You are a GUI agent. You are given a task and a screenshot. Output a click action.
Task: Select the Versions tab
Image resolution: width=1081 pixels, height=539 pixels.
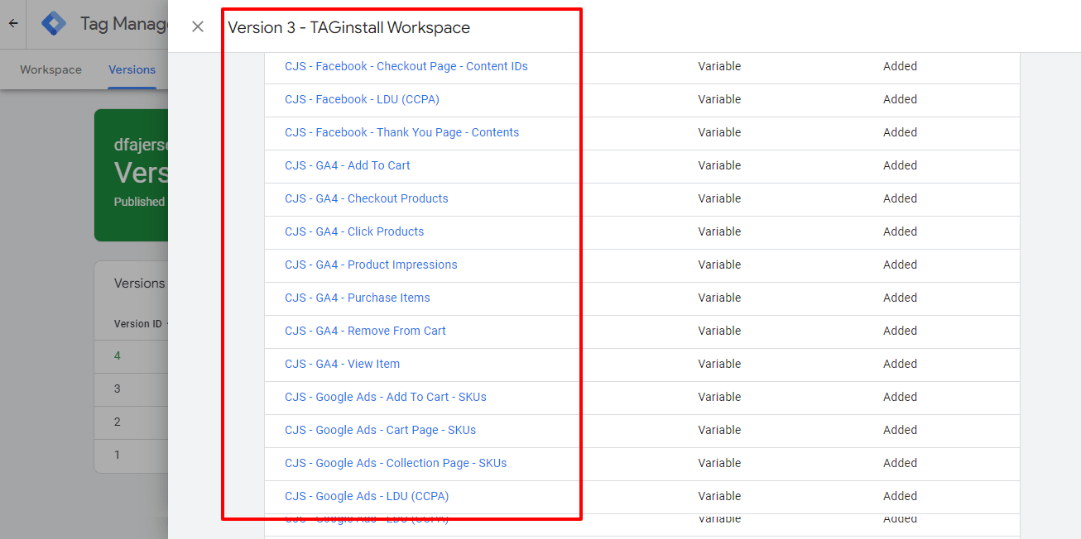click(x=132, y=70)
